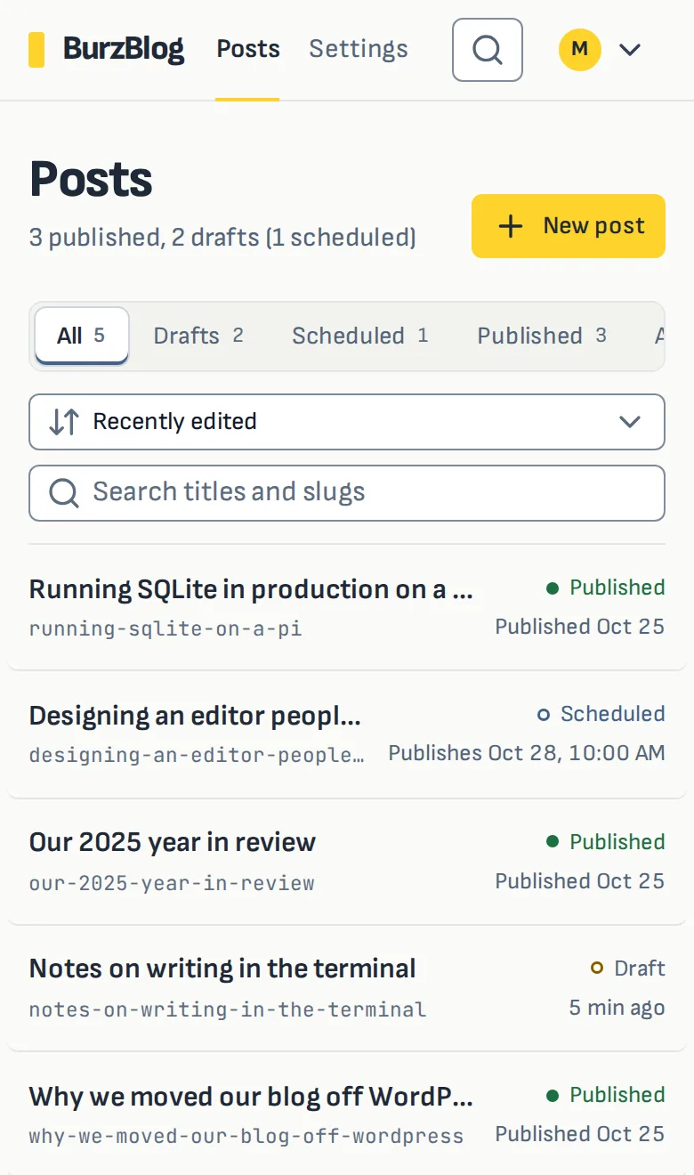694x1175 pixels.
Task: Click the M user avatar
Action: click(580, 49)
